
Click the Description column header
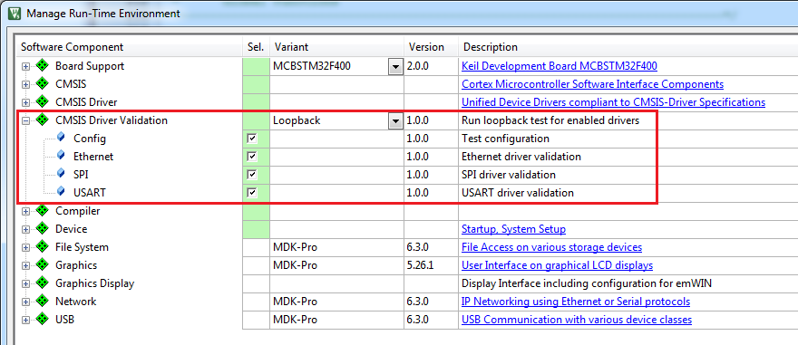[x=628, y=47]
